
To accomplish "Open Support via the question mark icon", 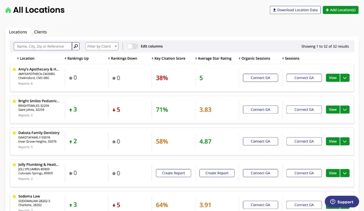I will point(332,202).
